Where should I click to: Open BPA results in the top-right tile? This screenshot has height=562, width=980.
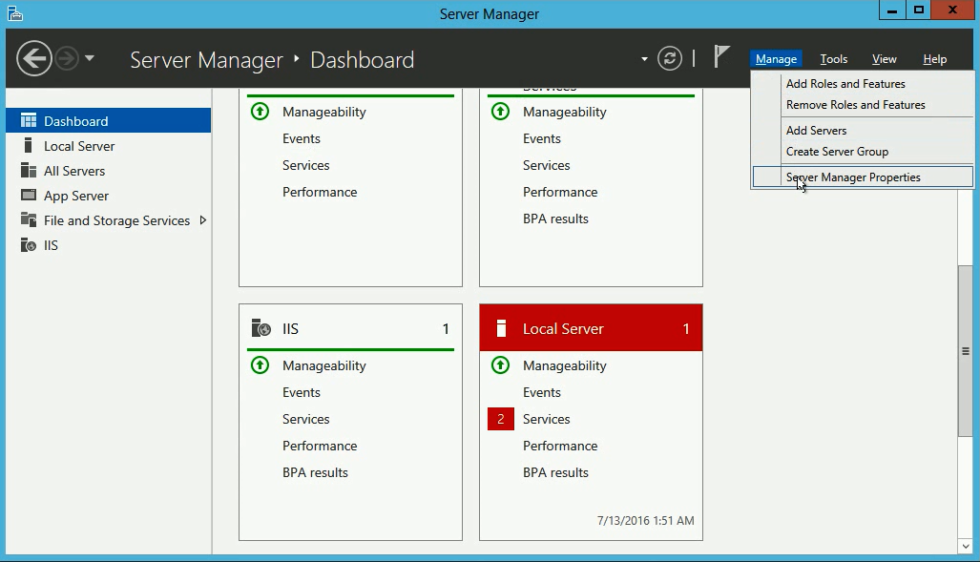pos(555,219)
